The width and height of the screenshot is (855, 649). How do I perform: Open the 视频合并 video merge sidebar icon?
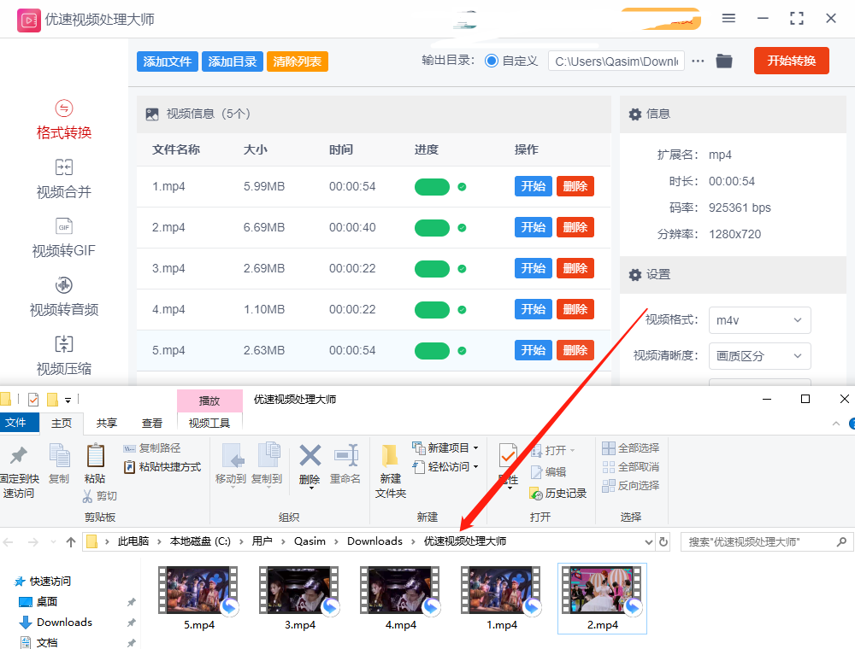(x=64, y=167)
